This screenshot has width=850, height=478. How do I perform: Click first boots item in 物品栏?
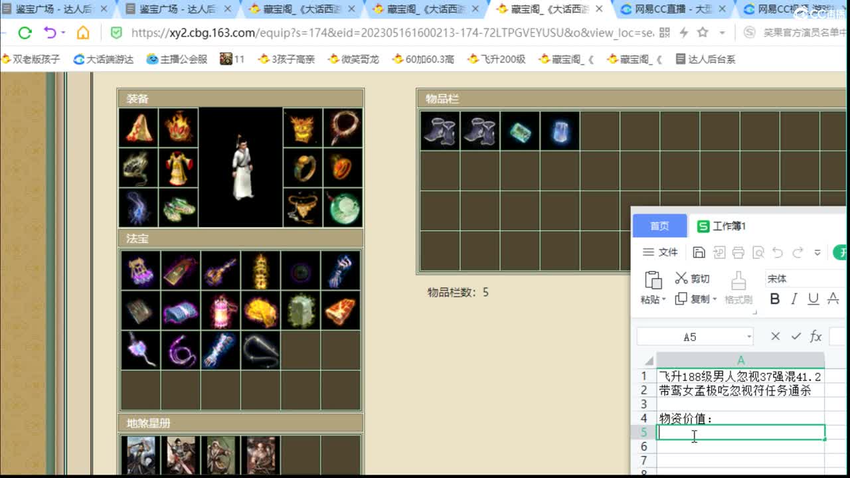(440, 130)
